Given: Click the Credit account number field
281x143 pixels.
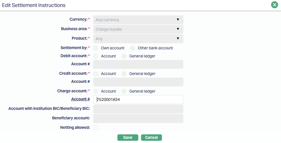Looking at the screenshot, I should click(x=138, y=82).
